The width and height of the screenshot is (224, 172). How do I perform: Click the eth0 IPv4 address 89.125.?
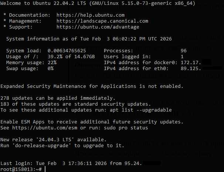click(191, 68)
